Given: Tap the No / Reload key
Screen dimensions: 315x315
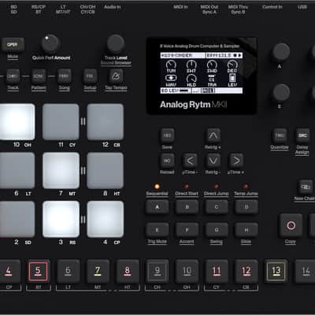Looking at the screenshot, I should point(167,161).
